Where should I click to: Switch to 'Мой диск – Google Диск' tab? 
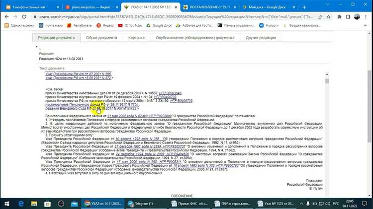click(269, 7)
